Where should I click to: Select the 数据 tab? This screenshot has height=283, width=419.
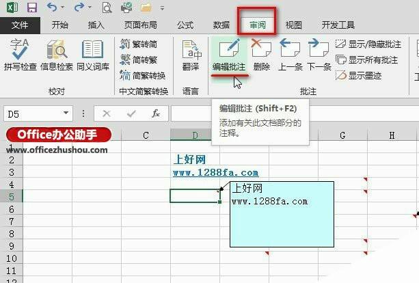[221, 25]
